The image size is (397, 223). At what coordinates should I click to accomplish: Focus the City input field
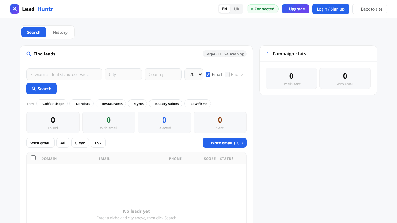(x=123, y=74)
